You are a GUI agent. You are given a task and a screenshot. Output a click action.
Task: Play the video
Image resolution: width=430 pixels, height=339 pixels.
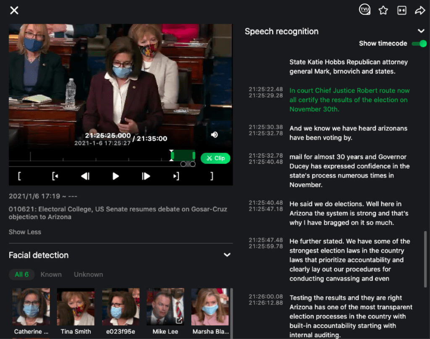115,176
